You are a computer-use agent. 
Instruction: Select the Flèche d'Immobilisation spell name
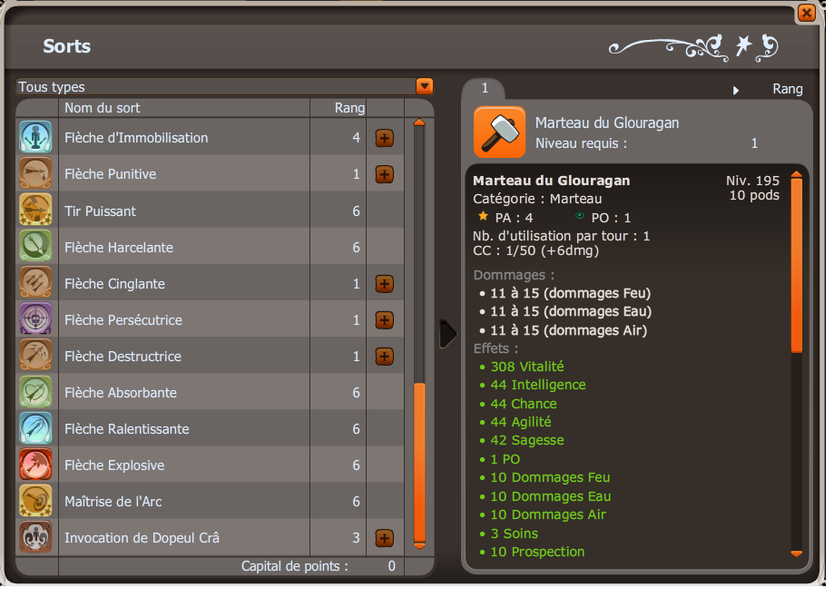tap(136, 138)
